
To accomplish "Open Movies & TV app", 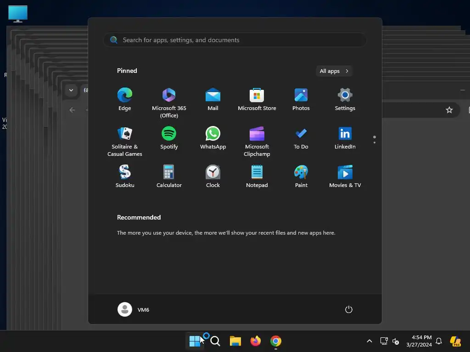I will pyautogui.click(x=345, y=176).
